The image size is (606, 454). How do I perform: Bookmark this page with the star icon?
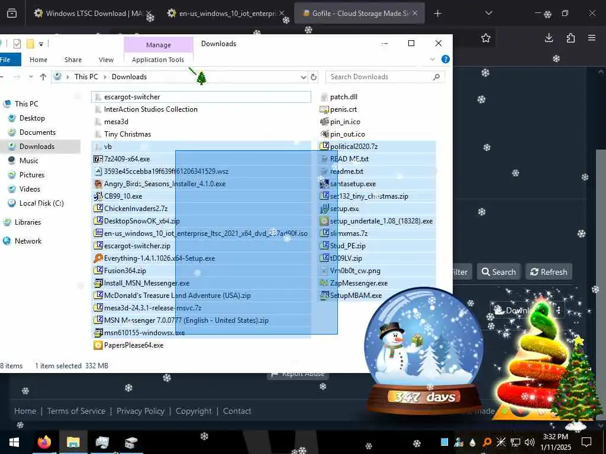tap(486, 38)
